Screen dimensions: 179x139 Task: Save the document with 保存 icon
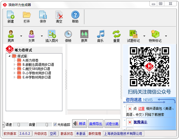(x=43, y=15)
